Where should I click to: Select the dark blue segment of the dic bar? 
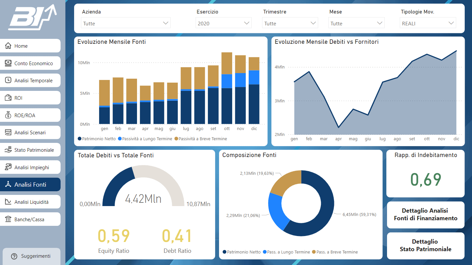pyautogui.click(x=254, y=104)
